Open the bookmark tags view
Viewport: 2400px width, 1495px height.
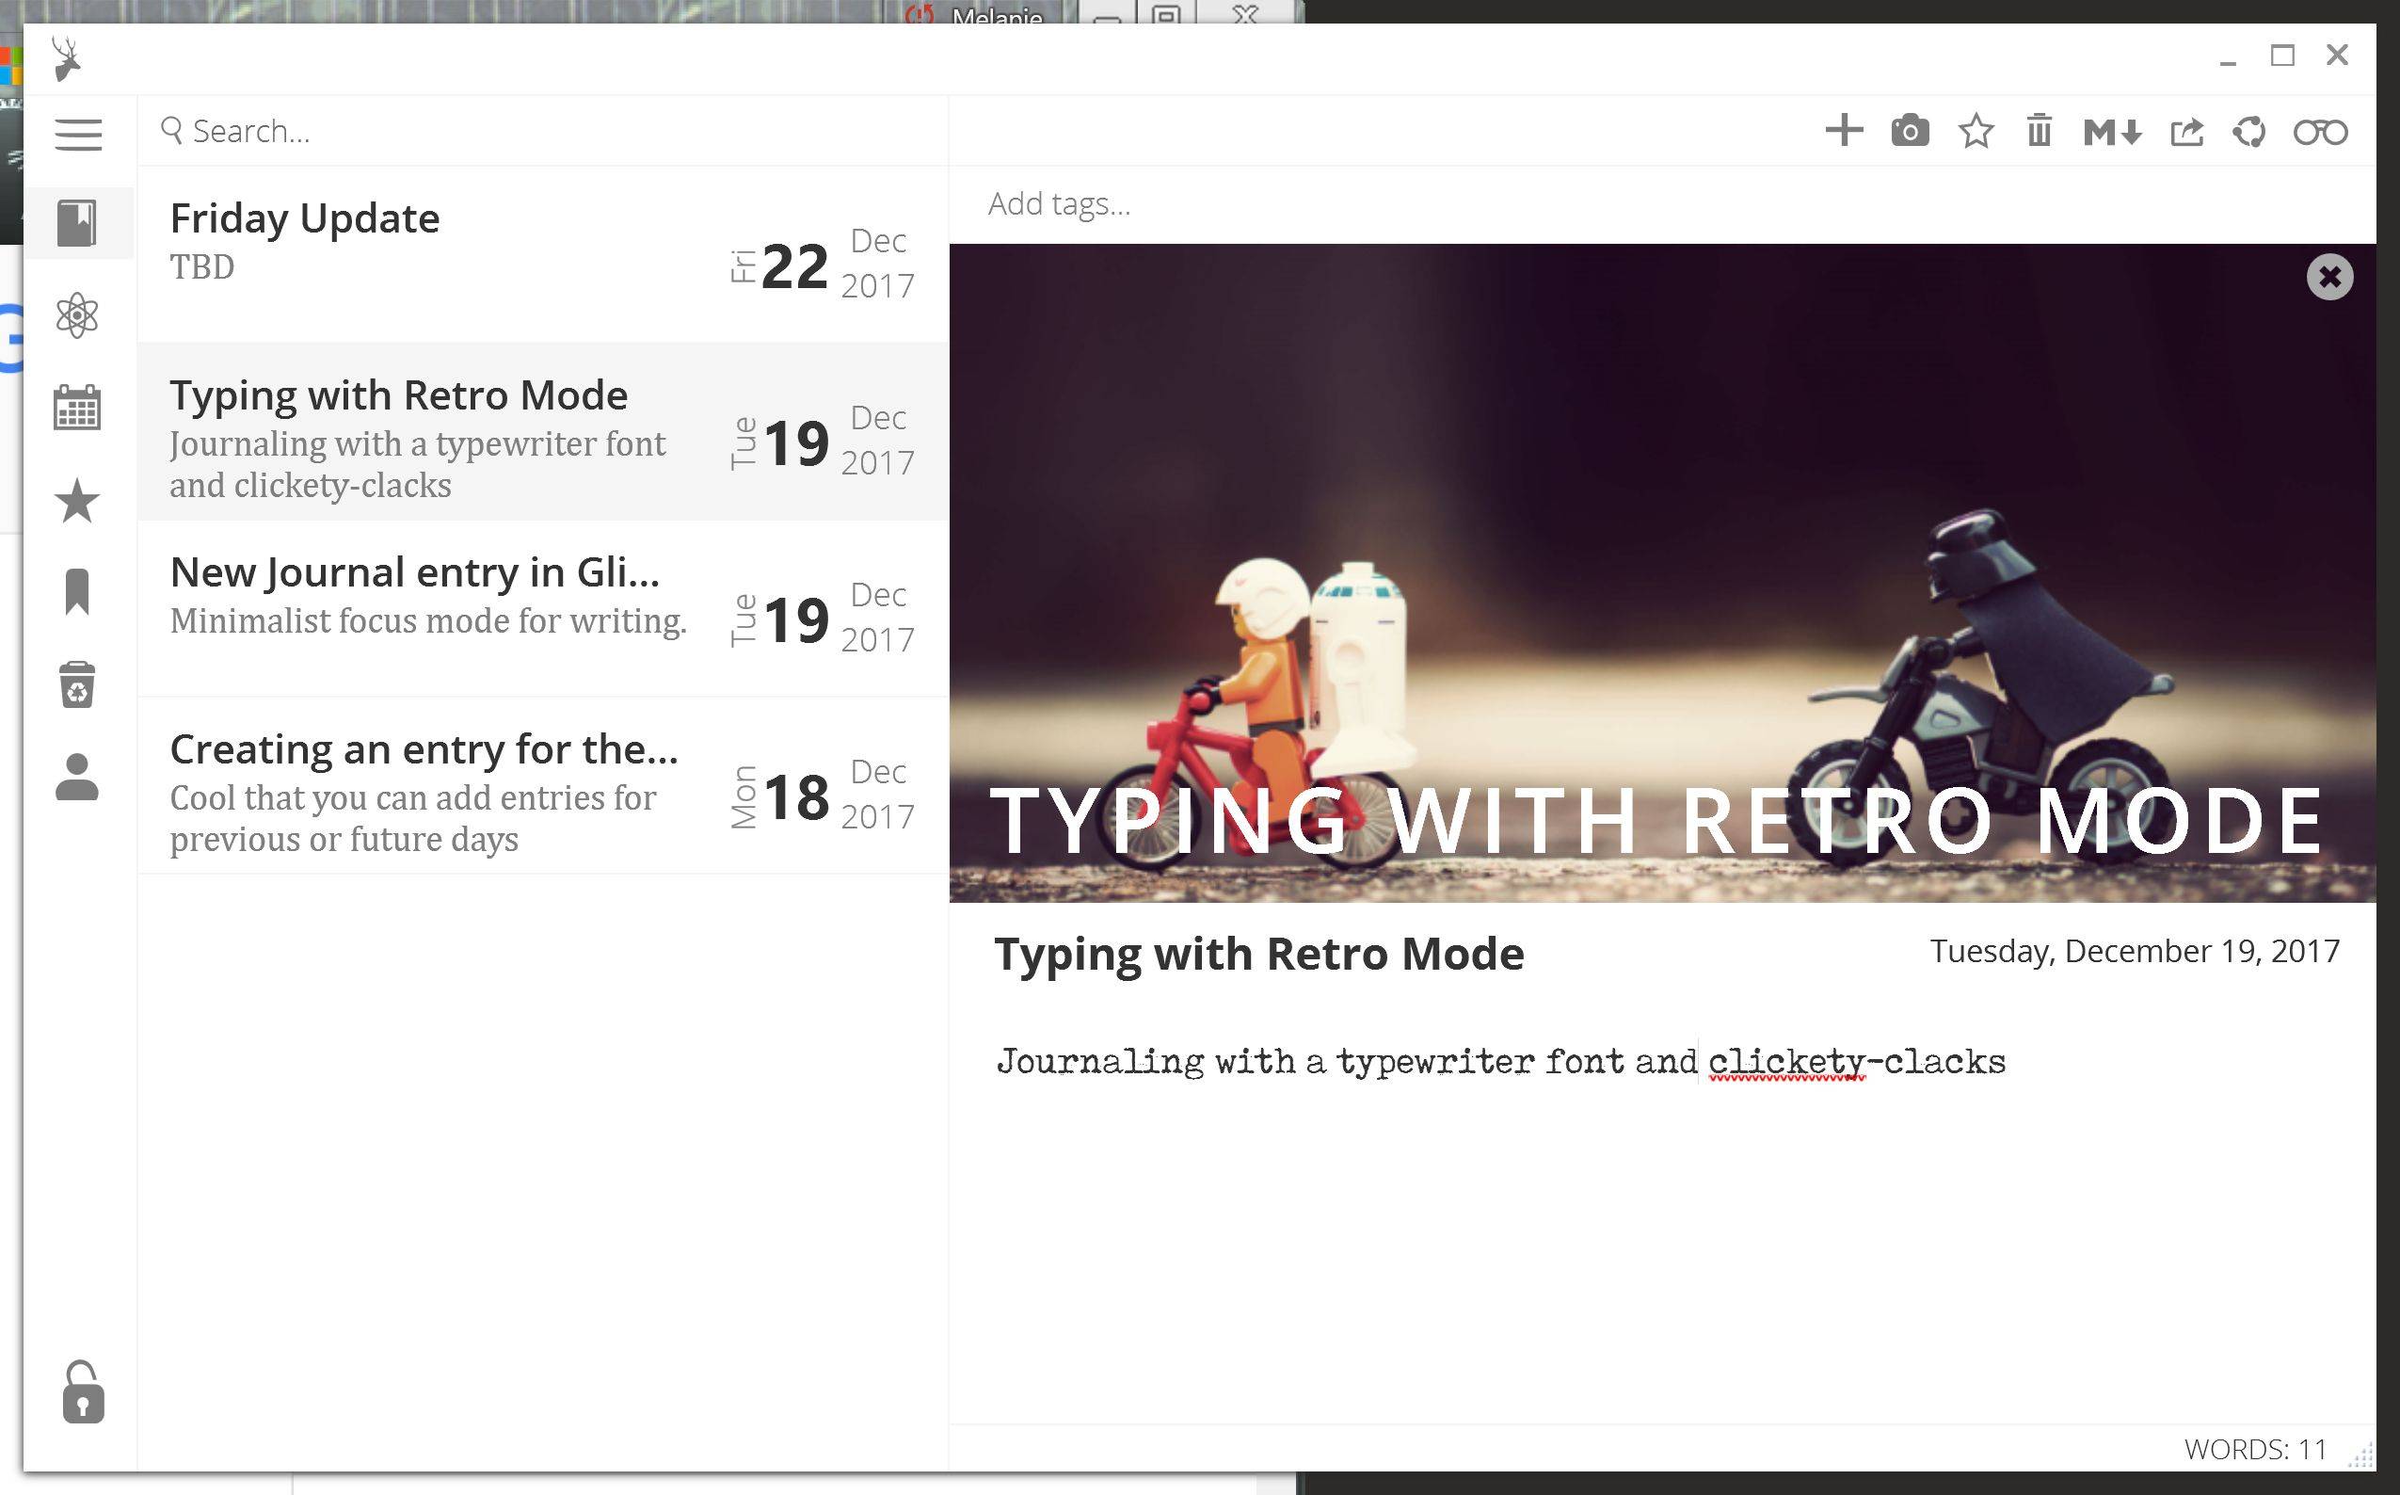(x=77, y=592)
